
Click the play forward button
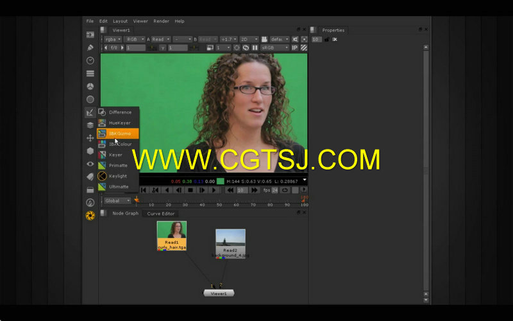pos(214,190)
